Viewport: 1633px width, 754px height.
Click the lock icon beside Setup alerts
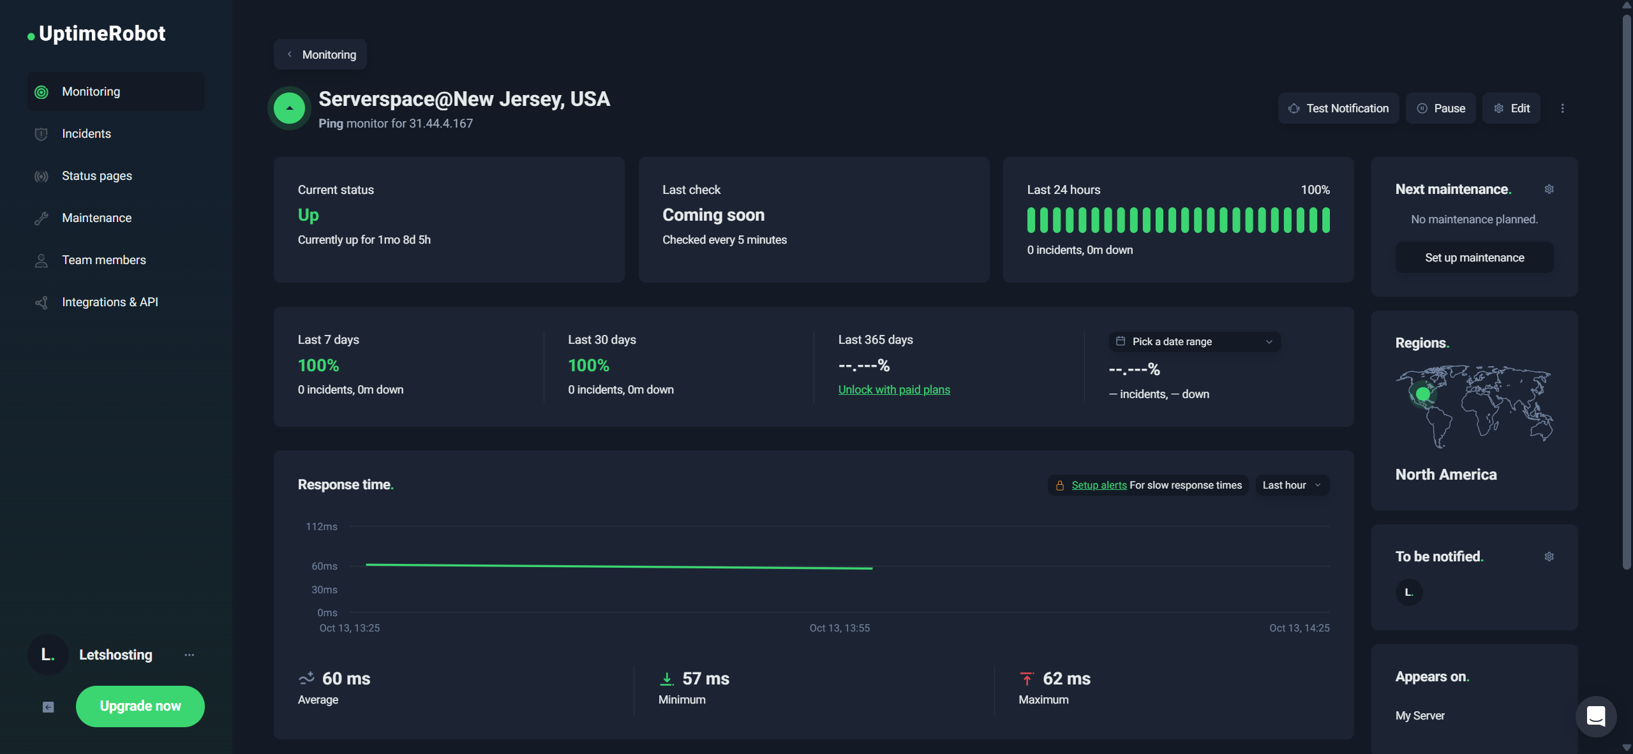[x=1059, y=485]
